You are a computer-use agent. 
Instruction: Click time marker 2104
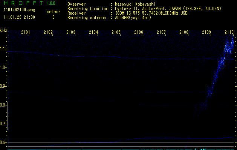tap(93, 32)
